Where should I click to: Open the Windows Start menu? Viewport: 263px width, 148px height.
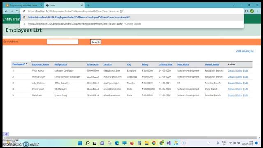pyautogui.click(x=80, y=143)
